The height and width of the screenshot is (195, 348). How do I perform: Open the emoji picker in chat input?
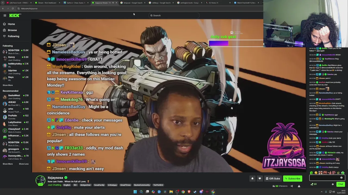[x=341, y=178]
